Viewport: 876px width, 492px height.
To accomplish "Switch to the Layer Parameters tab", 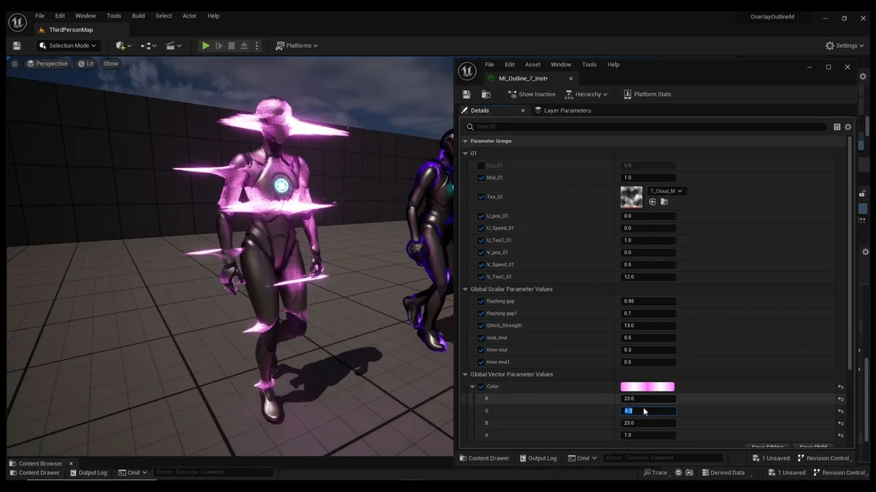I will pyautogui.click(x=567, y=111).
